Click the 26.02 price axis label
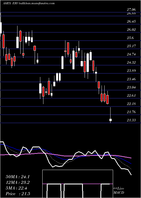The width and height of the screenshot is (141, 198). 131,30
